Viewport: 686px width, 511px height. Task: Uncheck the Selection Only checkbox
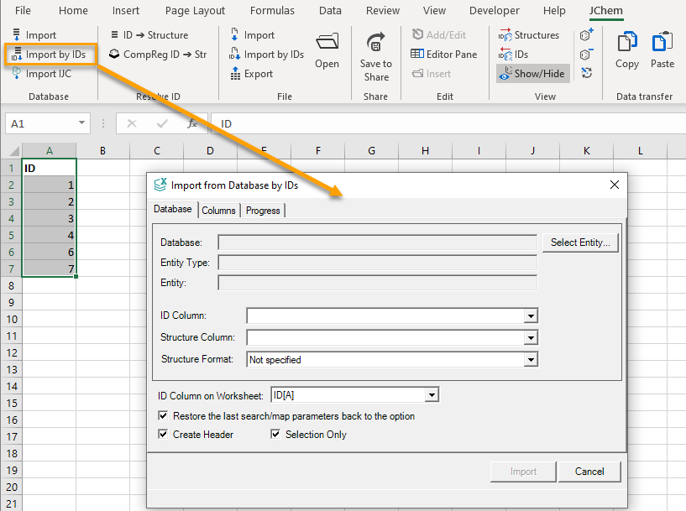(x=275, y=435)
